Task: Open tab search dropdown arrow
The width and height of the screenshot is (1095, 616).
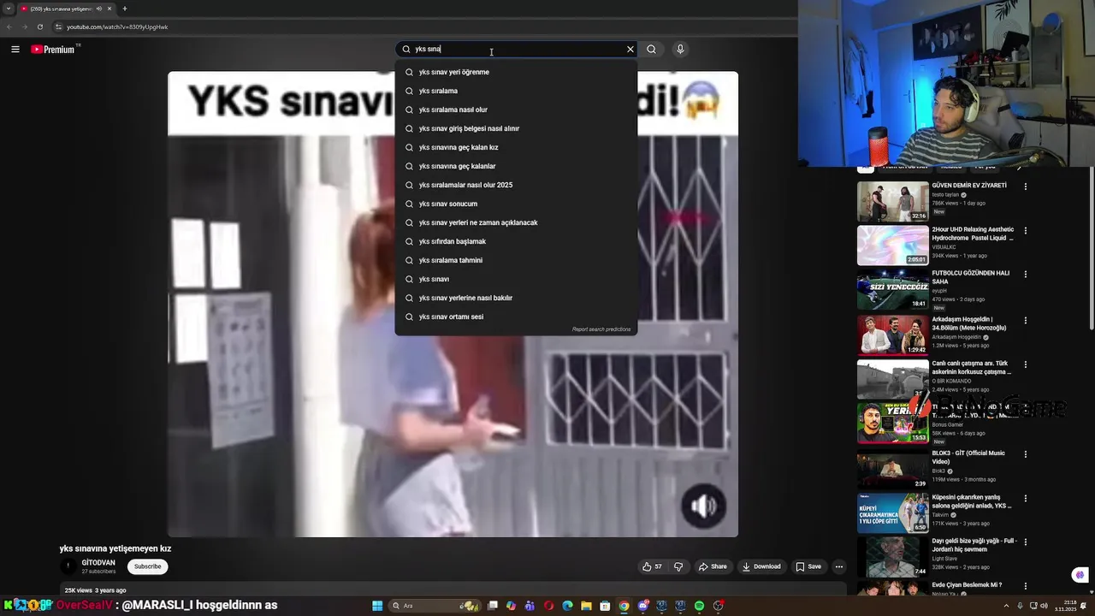Action: (8, 9)
